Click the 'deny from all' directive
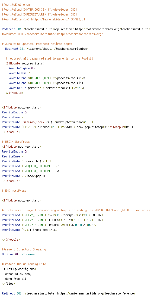This screenshot has width=154, height=298. coord(16,279)
